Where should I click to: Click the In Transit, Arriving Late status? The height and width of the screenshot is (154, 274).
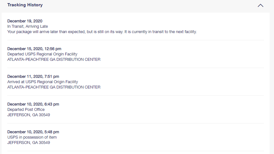(28, 26)
